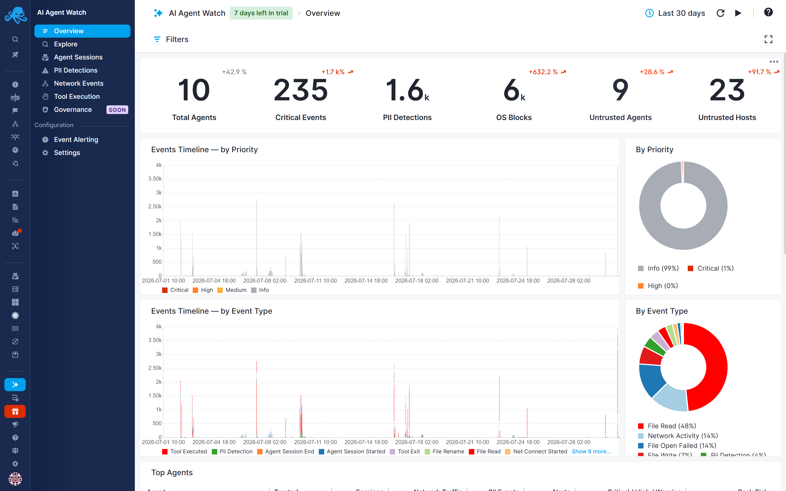Toggle Pii Detection series in the event type legend
Image resolution: width=786 pixels, height=491 pixels.
(x=232, y=451)
